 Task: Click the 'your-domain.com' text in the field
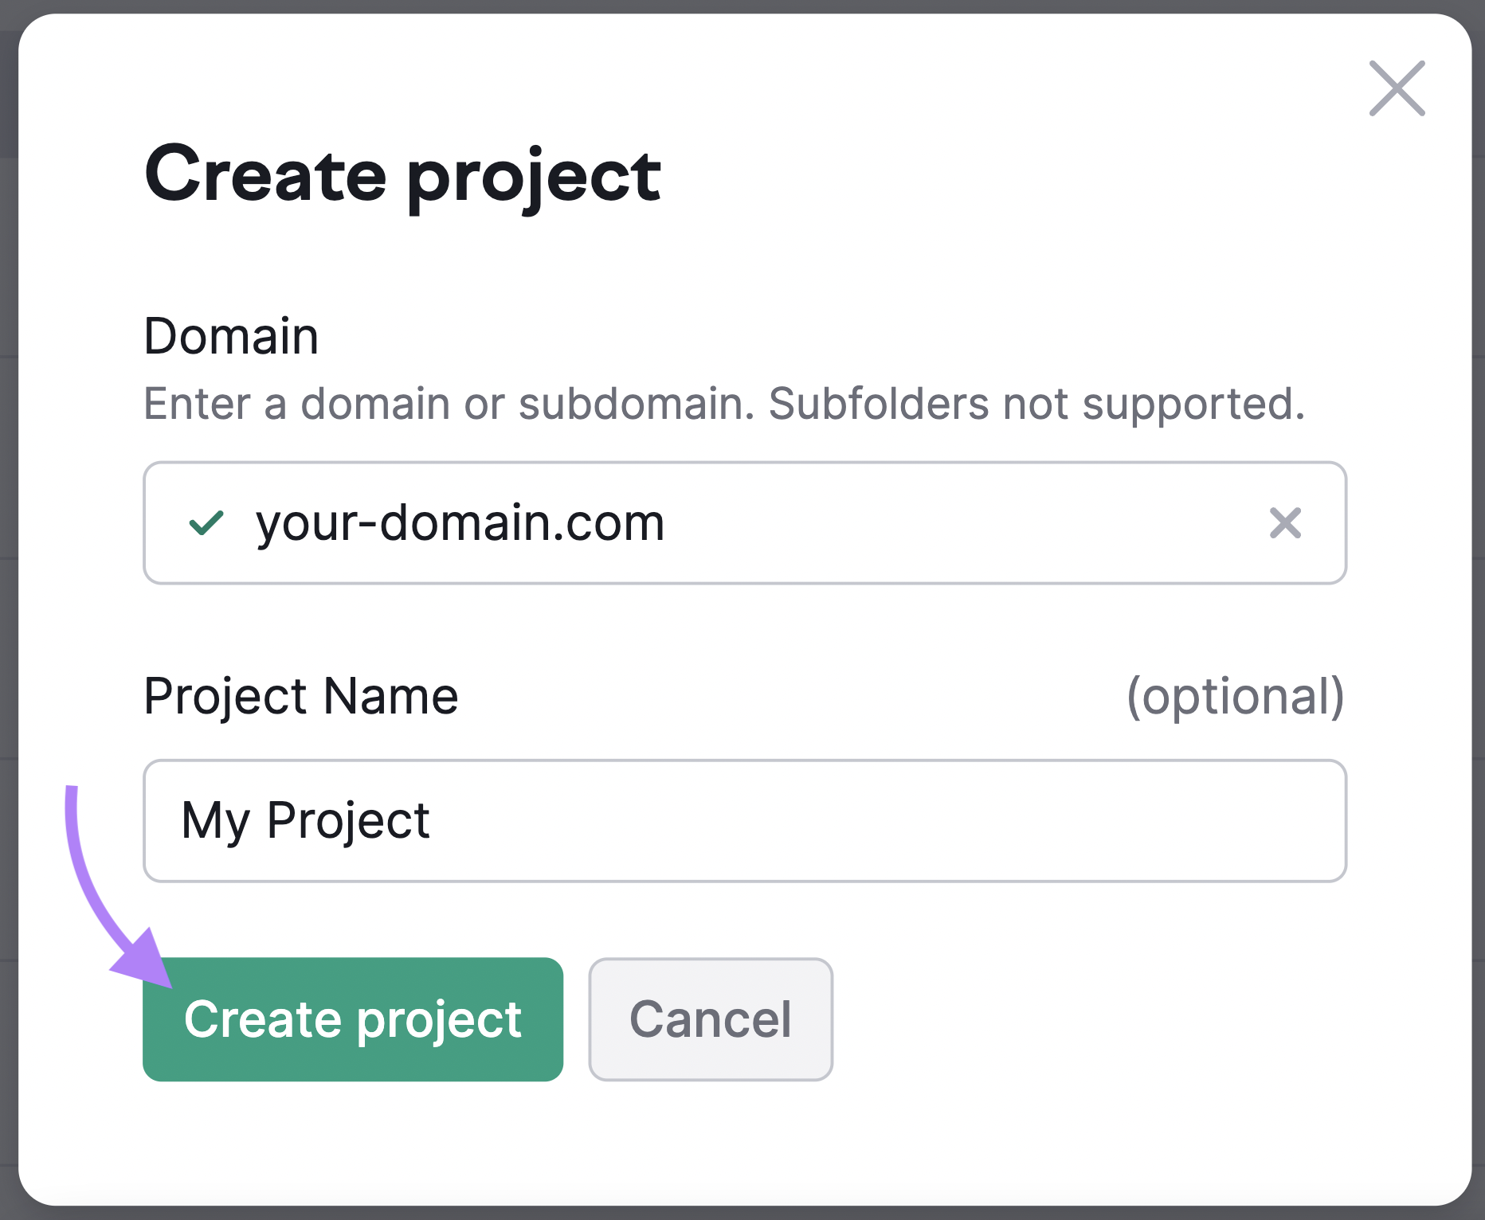(x=460, y=523)
